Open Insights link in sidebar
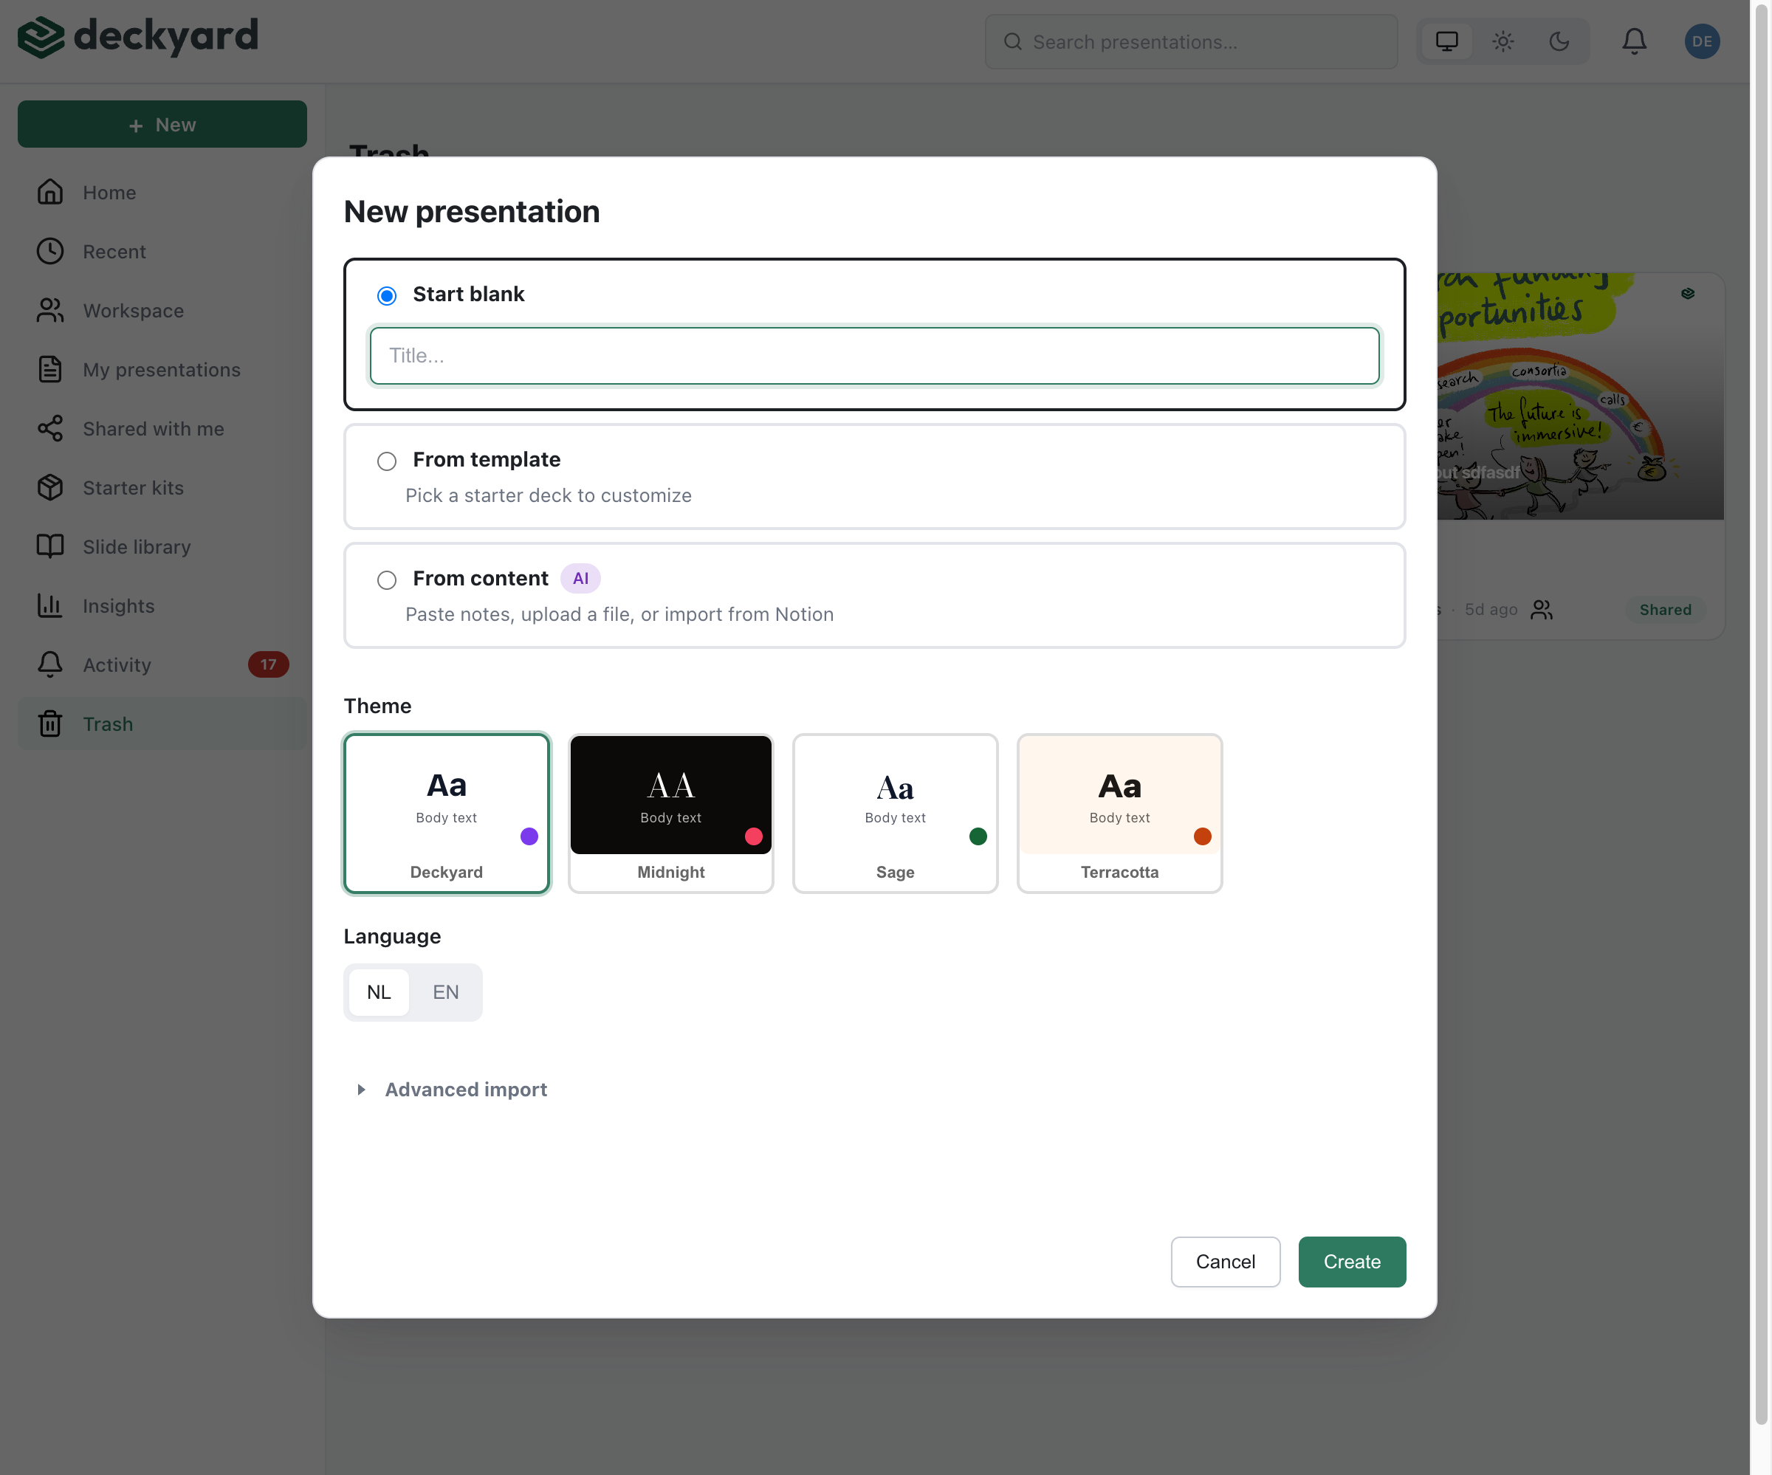 point(162,606)
